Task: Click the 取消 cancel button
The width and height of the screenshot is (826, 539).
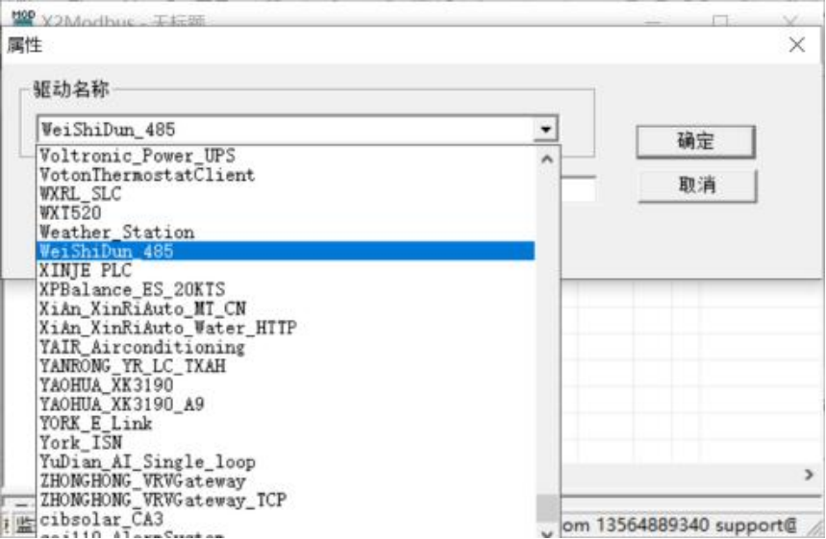Action: (697, 185)
